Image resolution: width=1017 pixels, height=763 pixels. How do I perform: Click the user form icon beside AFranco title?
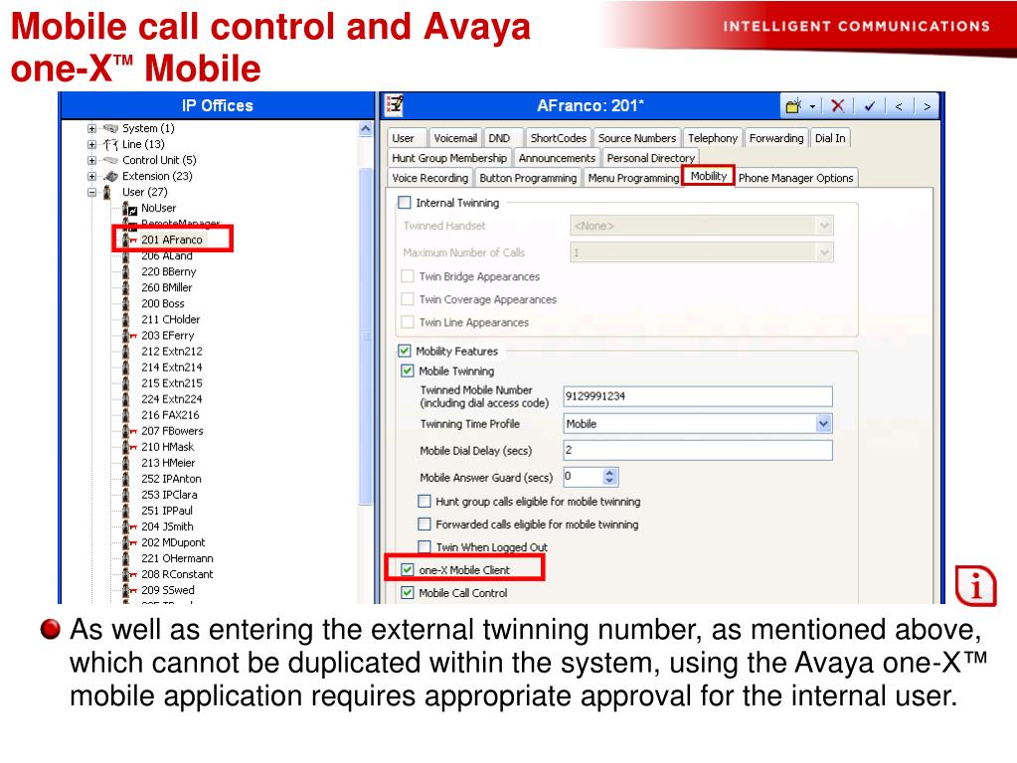(394, 105)
